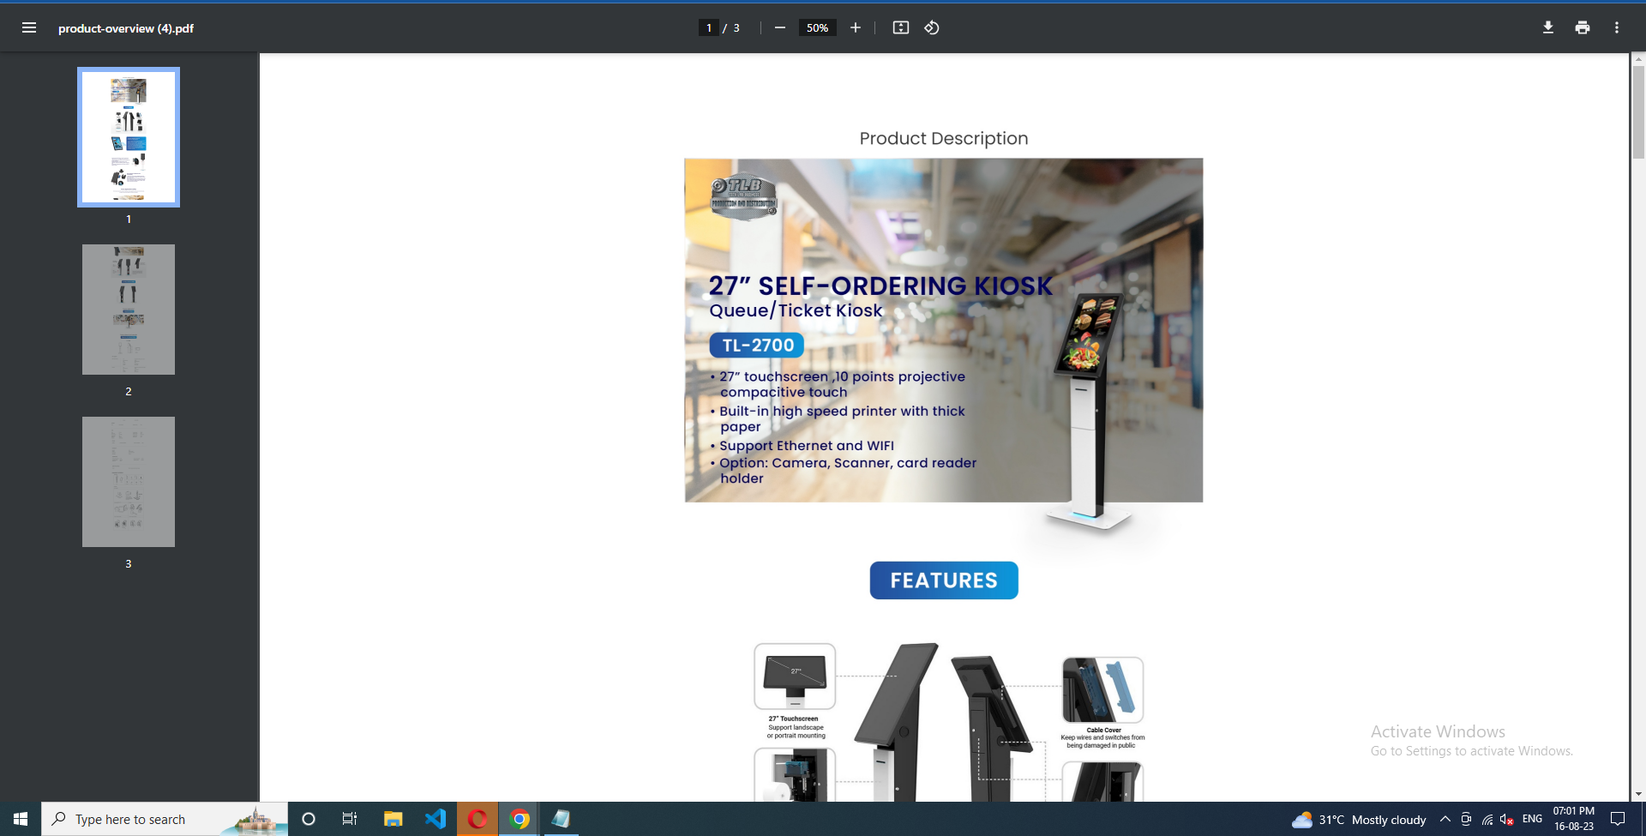
Task: Select page 2 thumbnail
Action: coord(129,310)
